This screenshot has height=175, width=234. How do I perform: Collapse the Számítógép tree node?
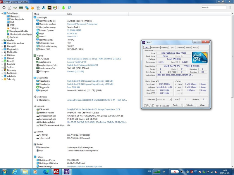2,13
